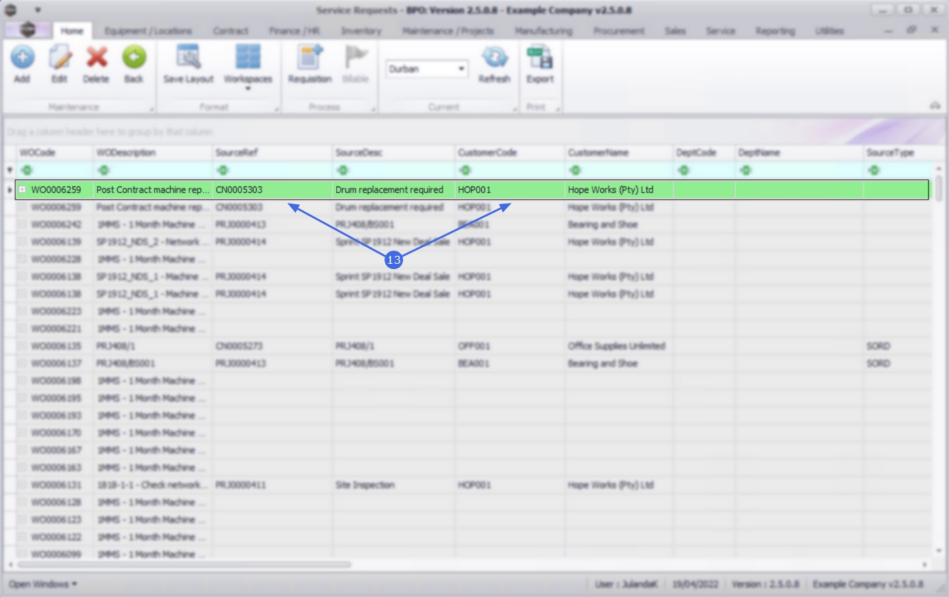Sort by the WODescription column header

tap(153, 153)
